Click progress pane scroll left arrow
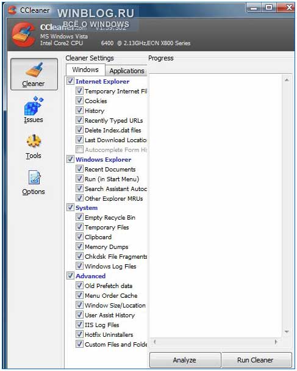Viewport: 297px width, 371px height. coord(155,342)
